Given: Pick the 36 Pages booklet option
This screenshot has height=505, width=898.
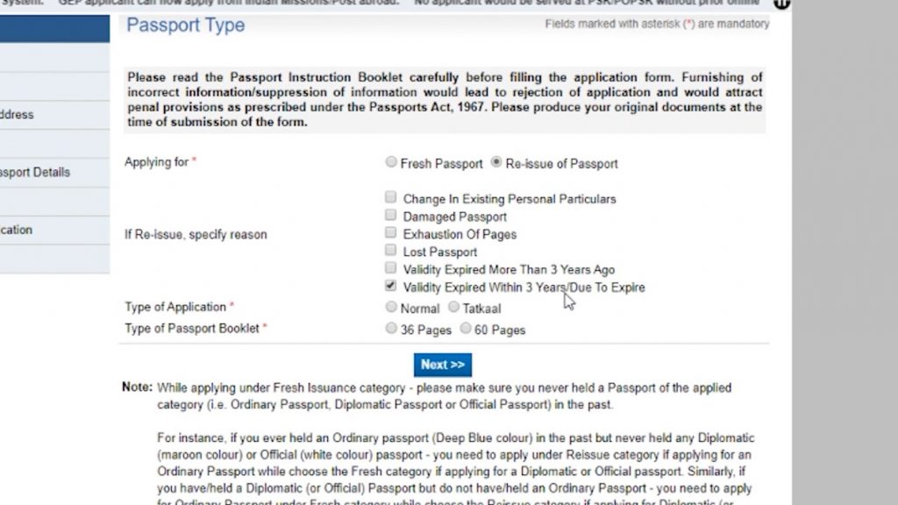Looking at the screenshot, I should point(391,329).
